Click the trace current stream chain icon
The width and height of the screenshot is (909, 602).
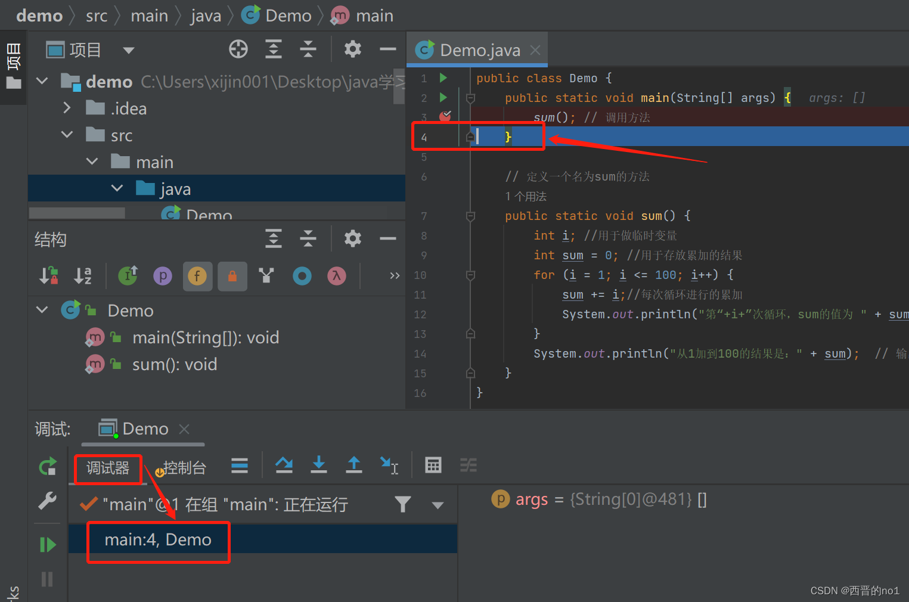tap(469, 465)
